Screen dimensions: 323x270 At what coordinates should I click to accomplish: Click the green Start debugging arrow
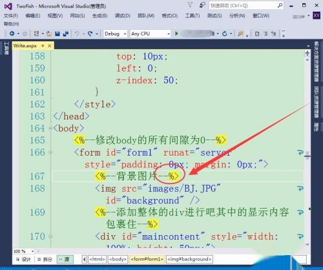176,34
